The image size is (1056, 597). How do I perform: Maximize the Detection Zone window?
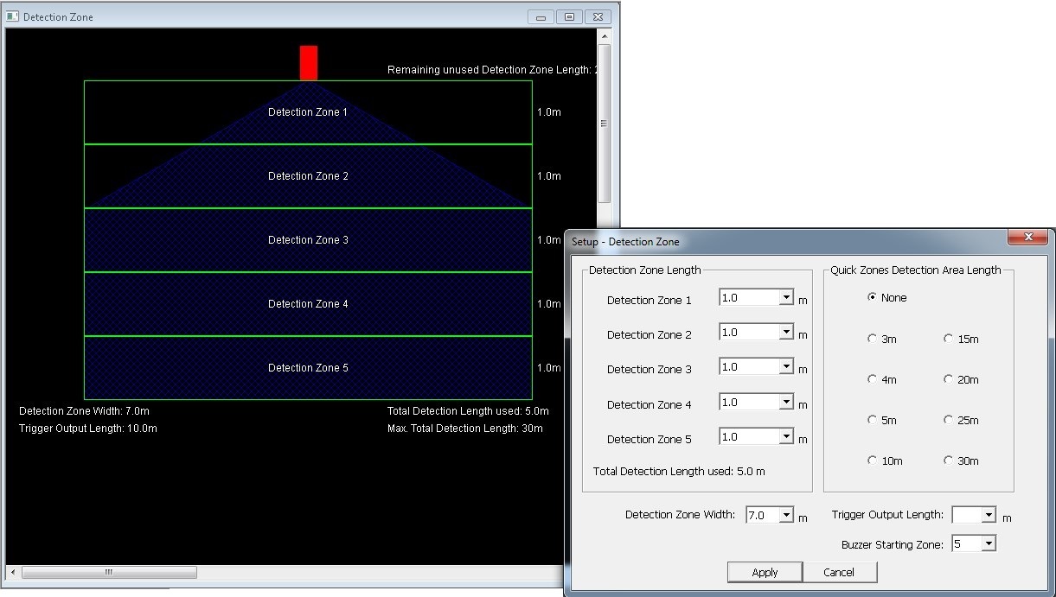(569, 16)
